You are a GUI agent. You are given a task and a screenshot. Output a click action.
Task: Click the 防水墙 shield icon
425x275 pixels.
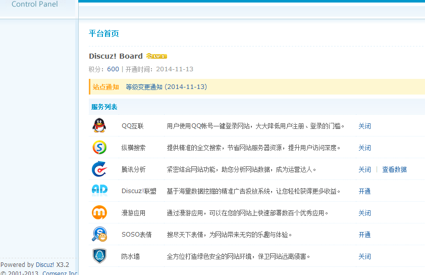point(99,256)
